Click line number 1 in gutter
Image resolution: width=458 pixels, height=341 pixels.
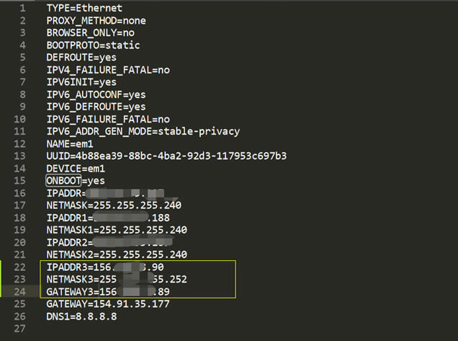(x=22, y=8)
